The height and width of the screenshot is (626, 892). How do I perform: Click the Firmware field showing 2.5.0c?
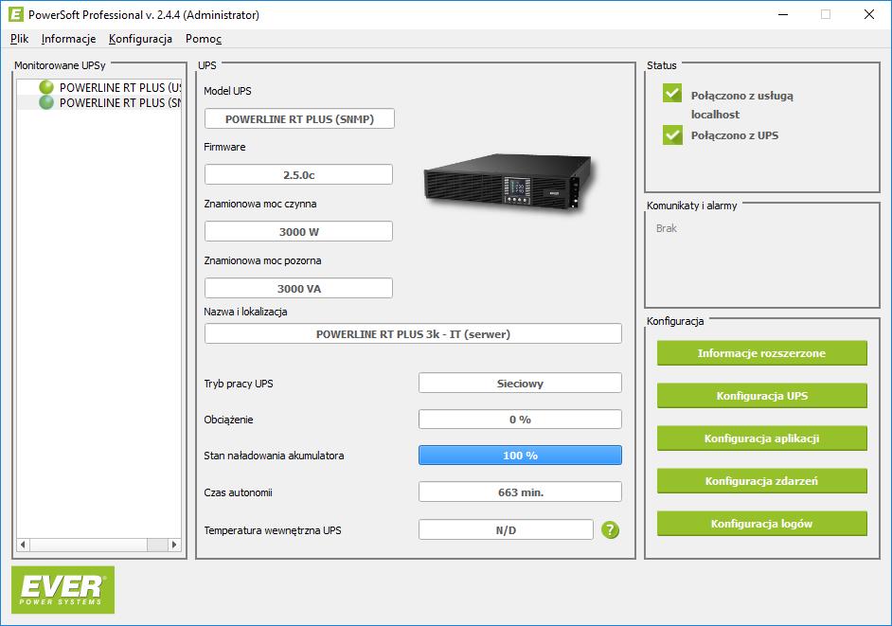298,174
